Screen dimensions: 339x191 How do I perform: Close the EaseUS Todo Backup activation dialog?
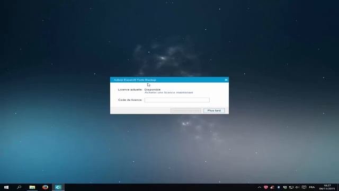tap(226, 80)
